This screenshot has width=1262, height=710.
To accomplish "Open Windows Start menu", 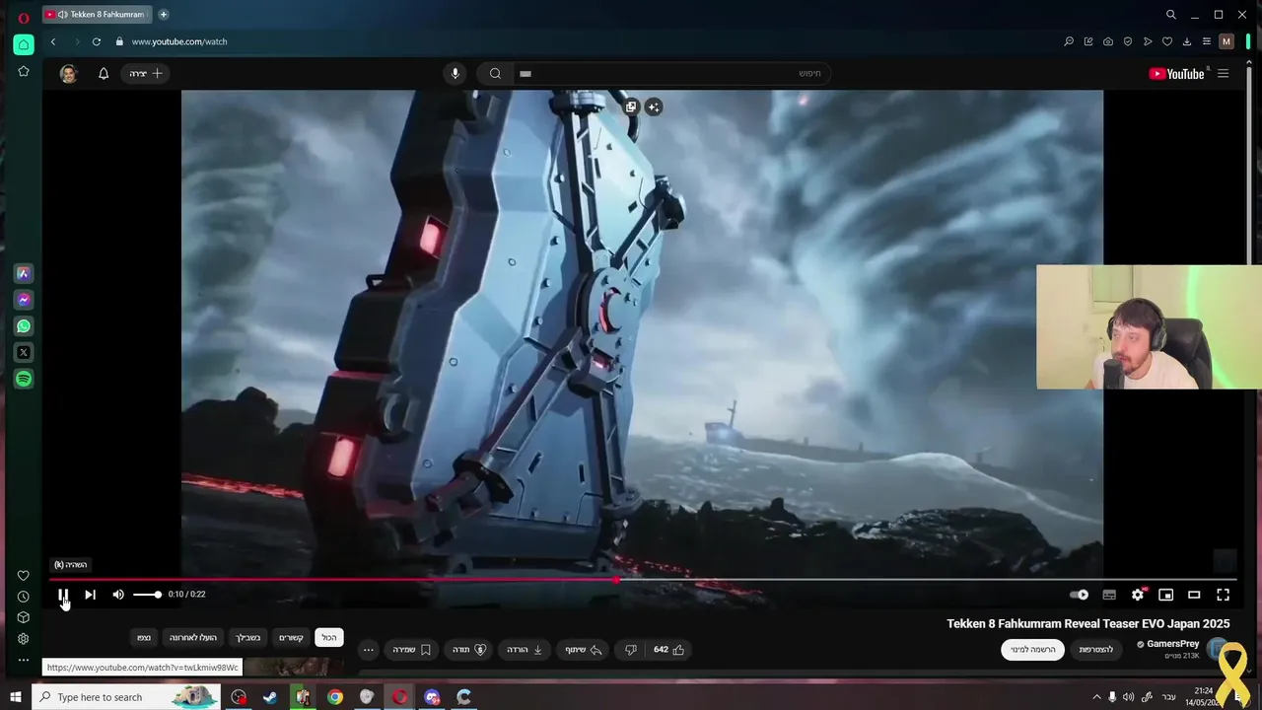I will [15, 697].
